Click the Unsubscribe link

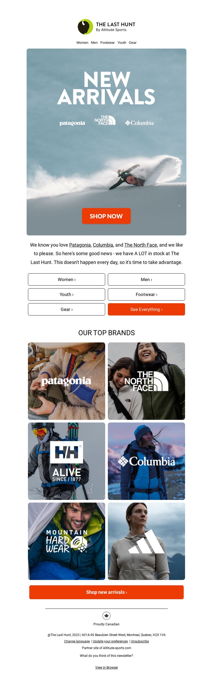tap(140, 641)
